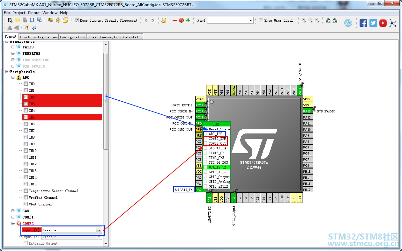Image resolution: width=402 pixels, height=251 pixels.
Task: Click the red minus Collapse icon
Action: coord(175,20)
